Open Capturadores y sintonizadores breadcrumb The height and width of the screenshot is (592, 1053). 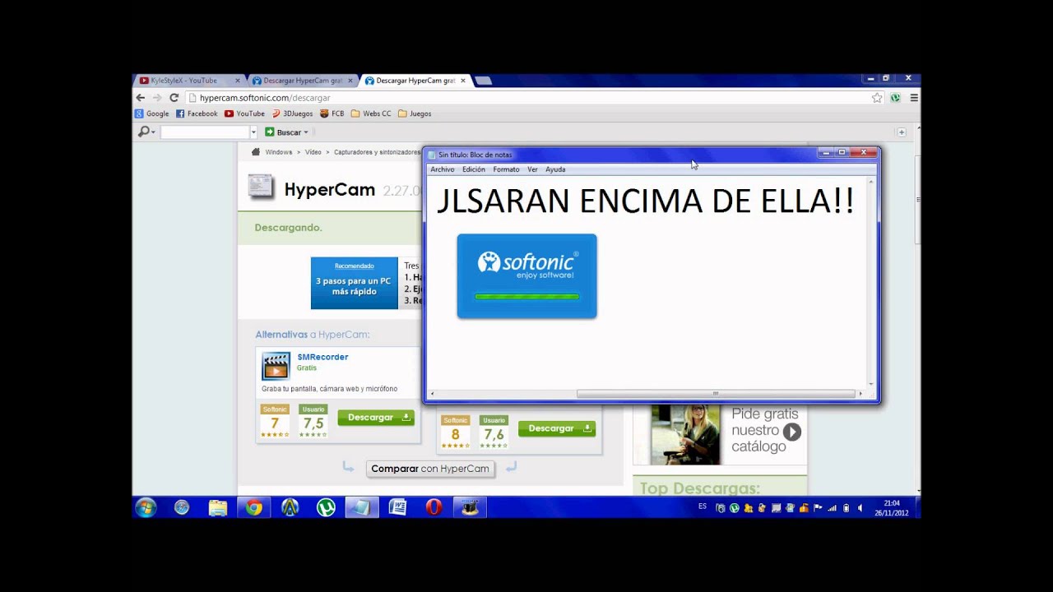[377, 152]
